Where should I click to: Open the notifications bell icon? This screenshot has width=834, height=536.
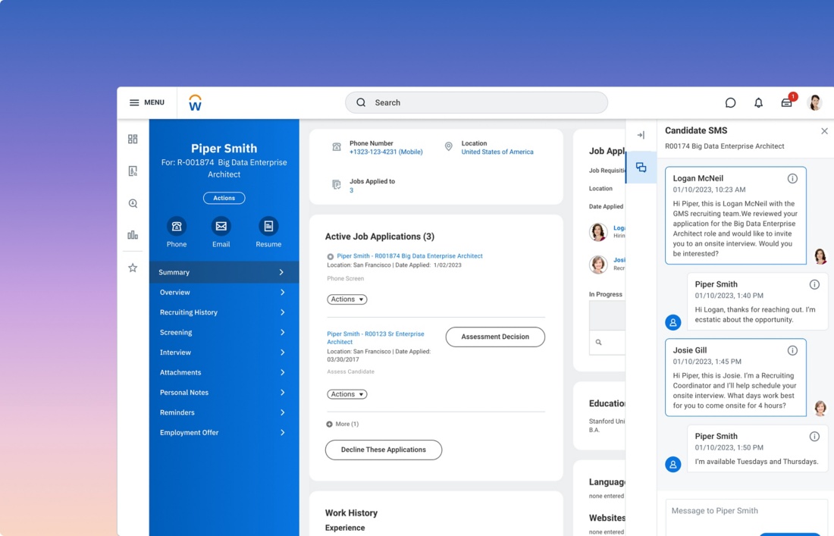[x=758, y=103]
